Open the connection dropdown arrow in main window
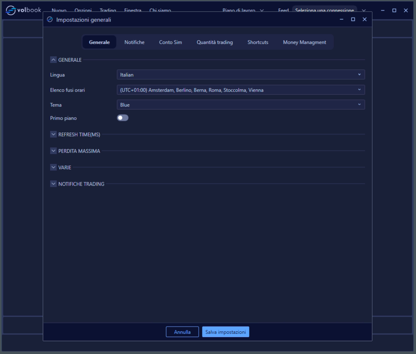 [364, 10]
